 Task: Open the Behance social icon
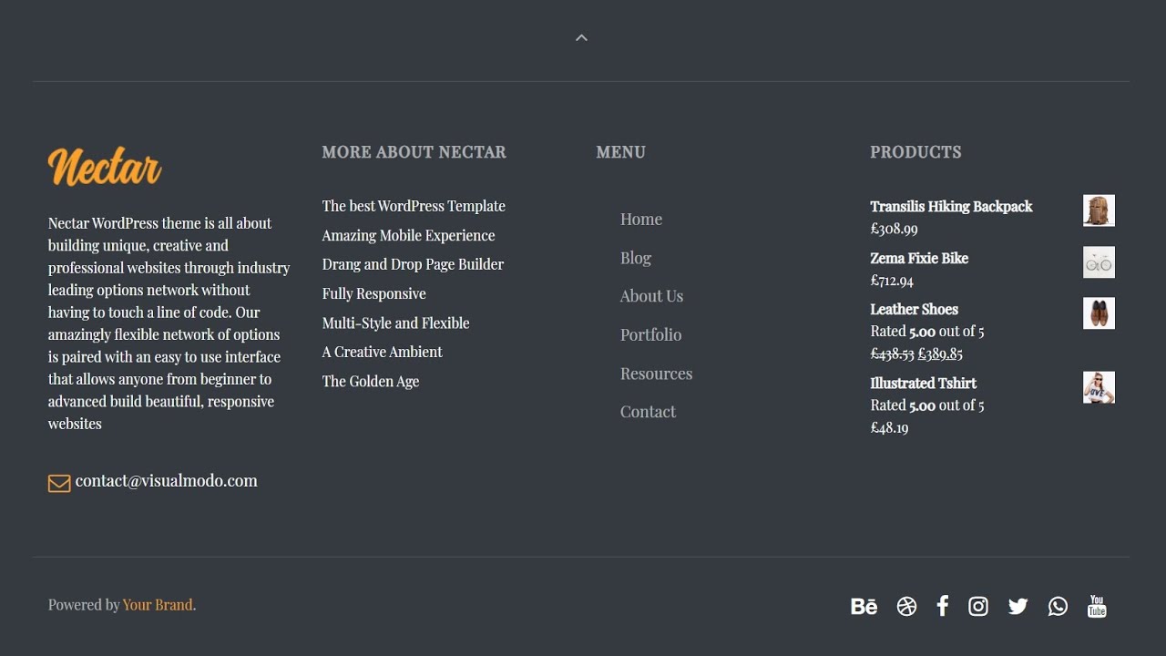(864, 607)
